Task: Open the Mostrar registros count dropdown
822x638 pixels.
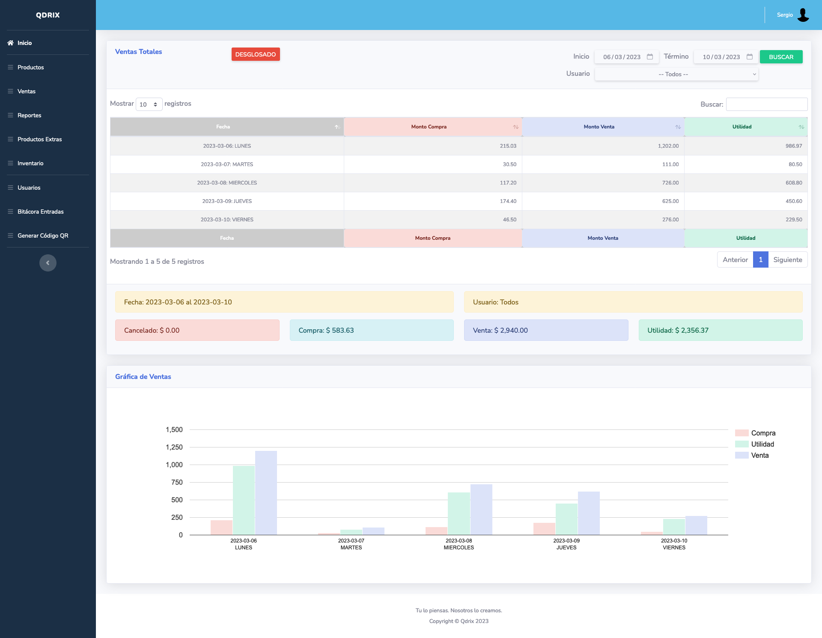Action: point(149,104)
